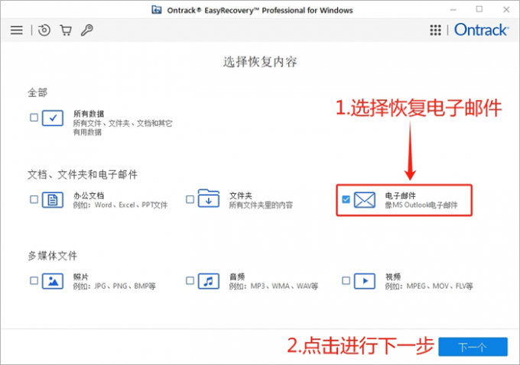
Task: Click 像MS Outlook电子邮件 description
Action: [x=421, y=205]
